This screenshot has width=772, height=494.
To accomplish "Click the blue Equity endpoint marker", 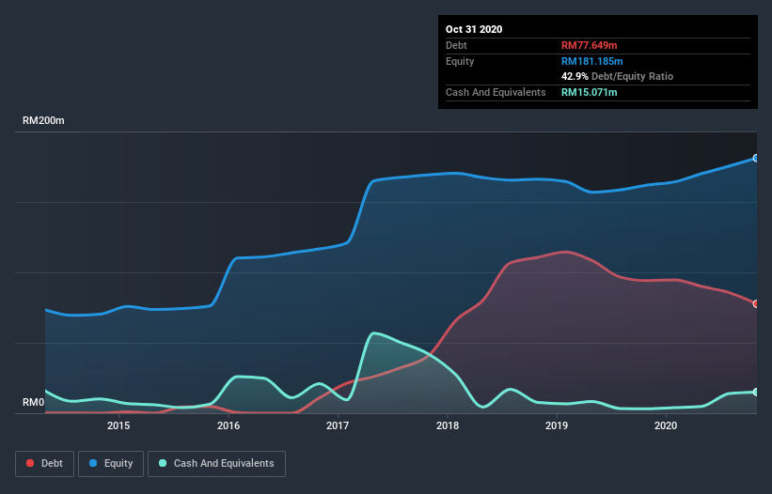I will click(x=756, y=159).
